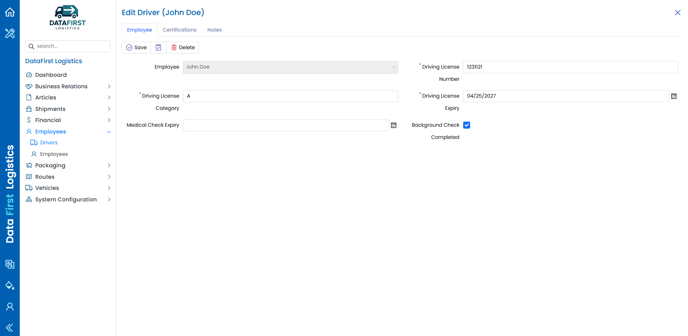Click the Save button

pos(136,47)
